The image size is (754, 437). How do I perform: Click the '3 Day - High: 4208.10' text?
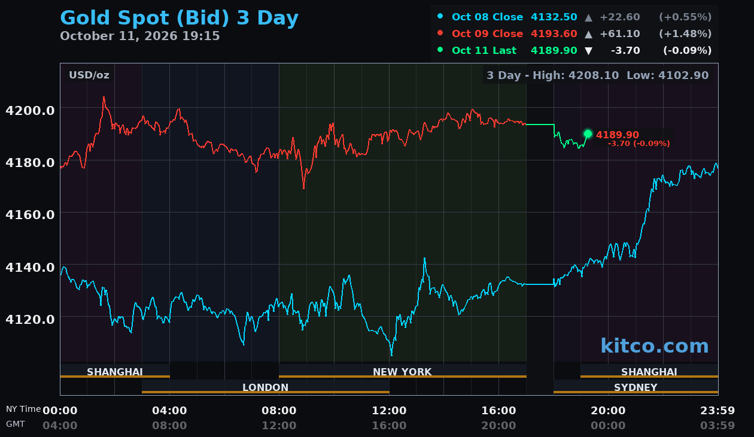click(x=553, y=75)
